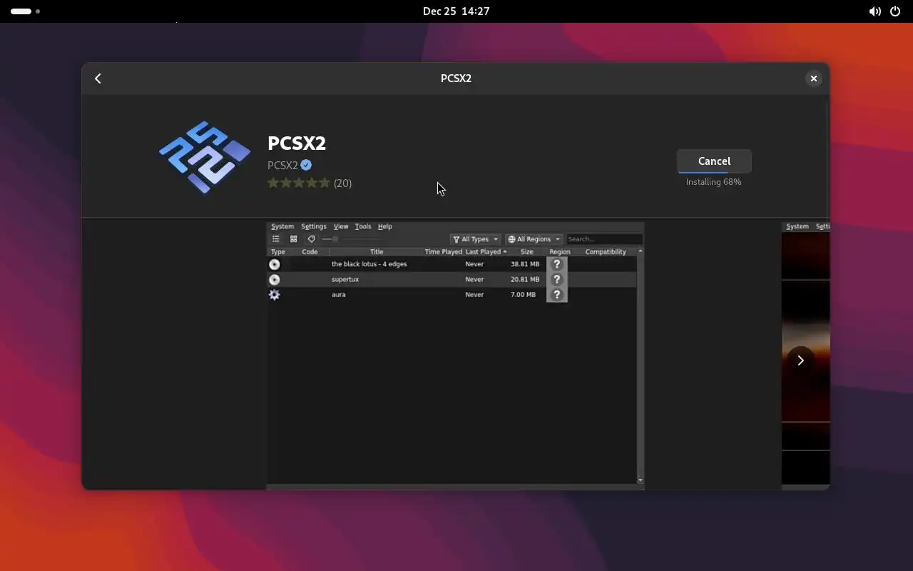This screenshot has height=571, width=913.
Task: Select the 'supertux' title
Action: [345, 279]
